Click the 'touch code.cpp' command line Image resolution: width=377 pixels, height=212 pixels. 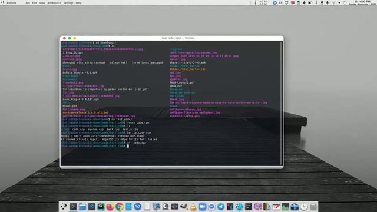(x=138, y=122)
